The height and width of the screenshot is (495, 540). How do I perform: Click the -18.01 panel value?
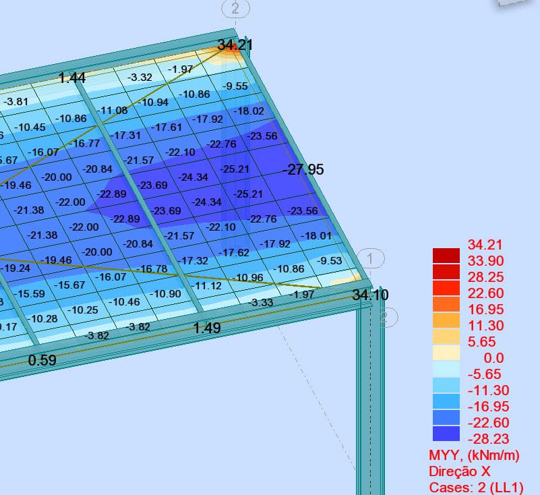(316, 236)
